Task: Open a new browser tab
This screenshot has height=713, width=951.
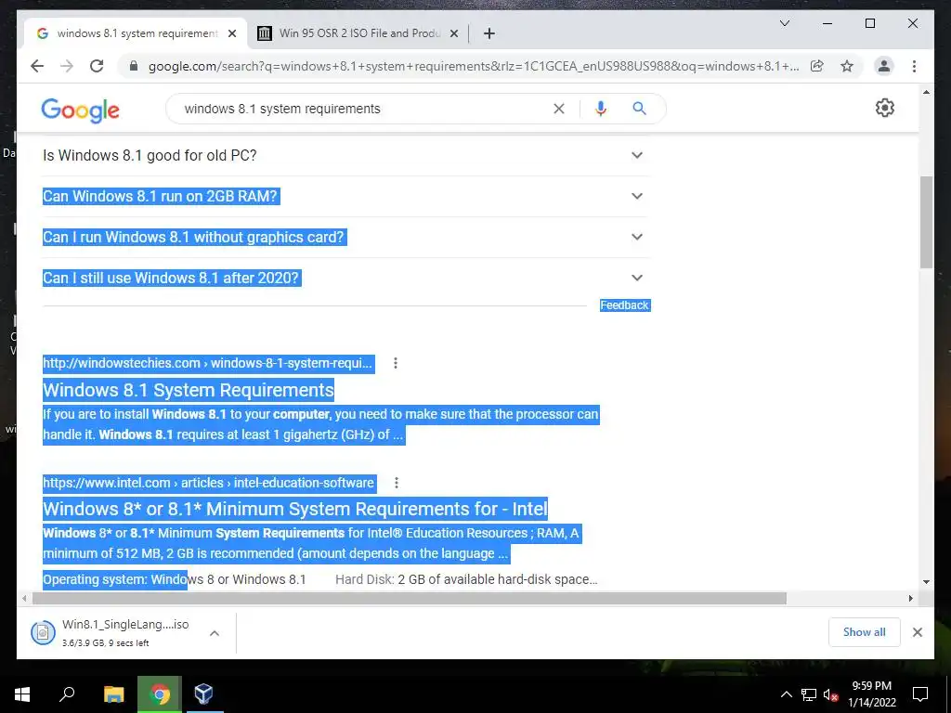Action: 489,33
